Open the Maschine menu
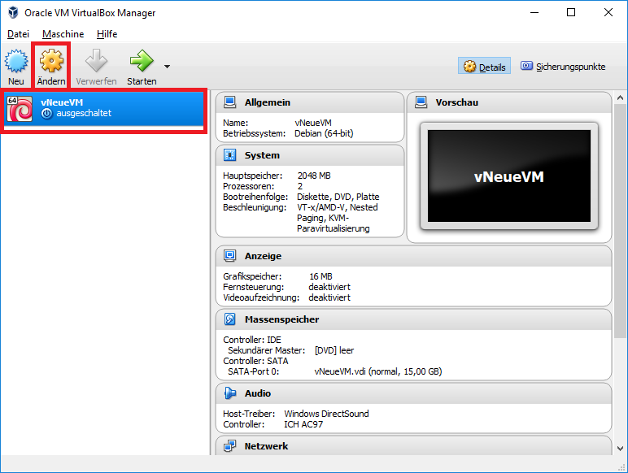 click(x=63, y=34)
